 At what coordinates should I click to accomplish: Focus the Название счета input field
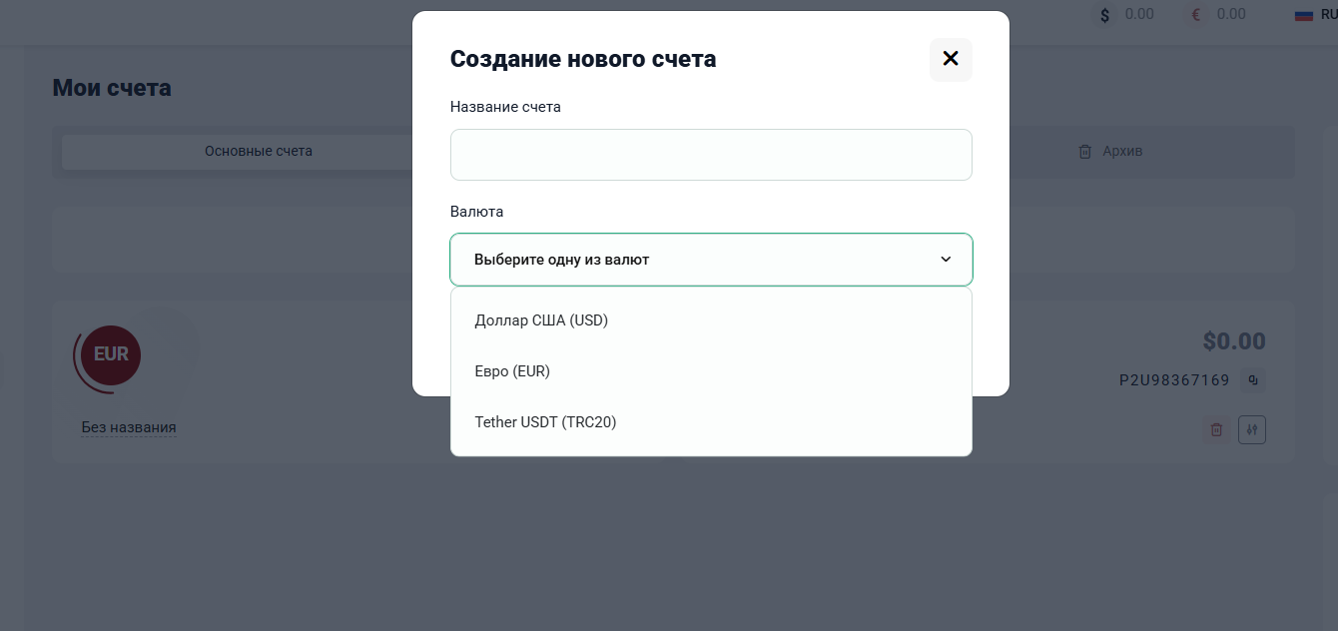(x=711, y=155)
